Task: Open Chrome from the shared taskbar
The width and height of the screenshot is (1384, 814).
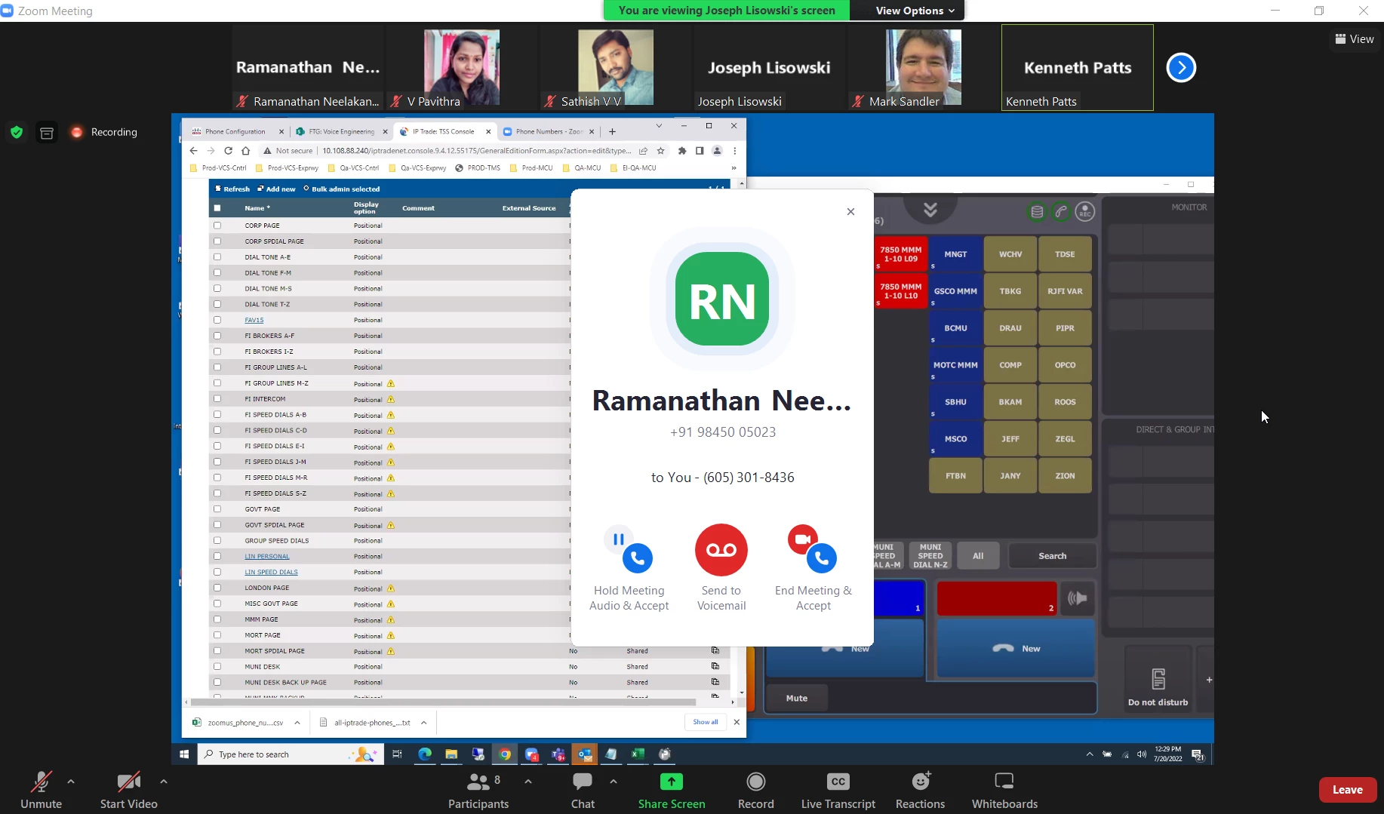Action: point(505,754)
